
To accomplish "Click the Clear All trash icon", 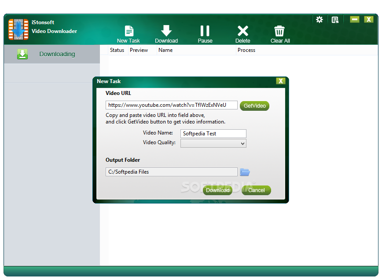I will point(280,34).
